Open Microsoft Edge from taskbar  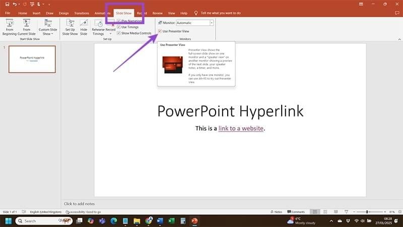[x=114, y=221]
